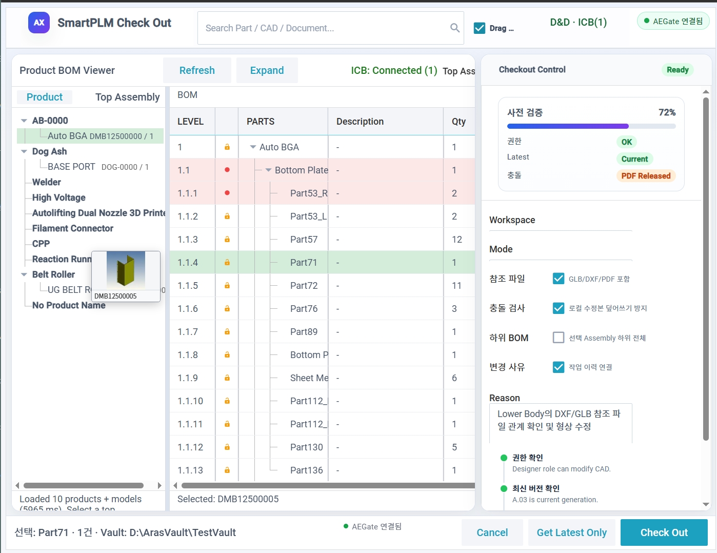Enable 선택 Assembly 하위 전체 checkbox
The height and width of the screenshot is (553, 717).
click(559, 338)
